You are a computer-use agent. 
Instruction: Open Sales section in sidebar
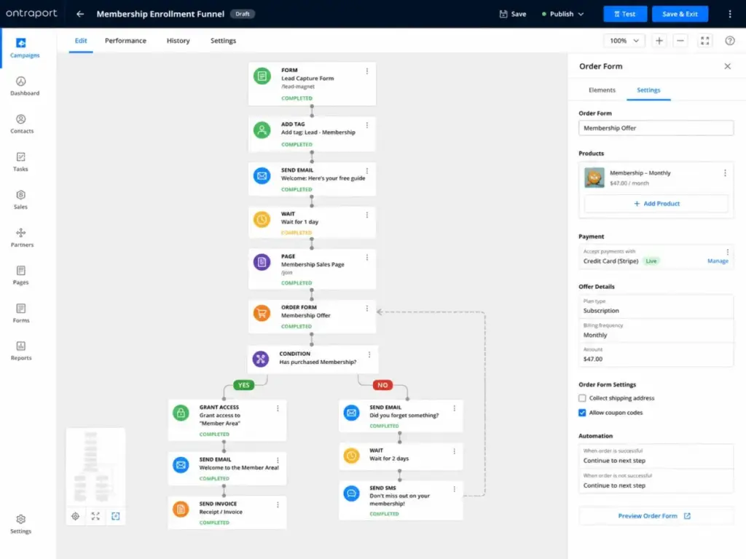(x=20, y=199)
